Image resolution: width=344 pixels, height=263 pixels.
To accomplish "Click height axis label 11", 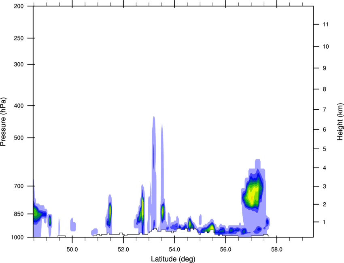I will click(x=326, y=24).
